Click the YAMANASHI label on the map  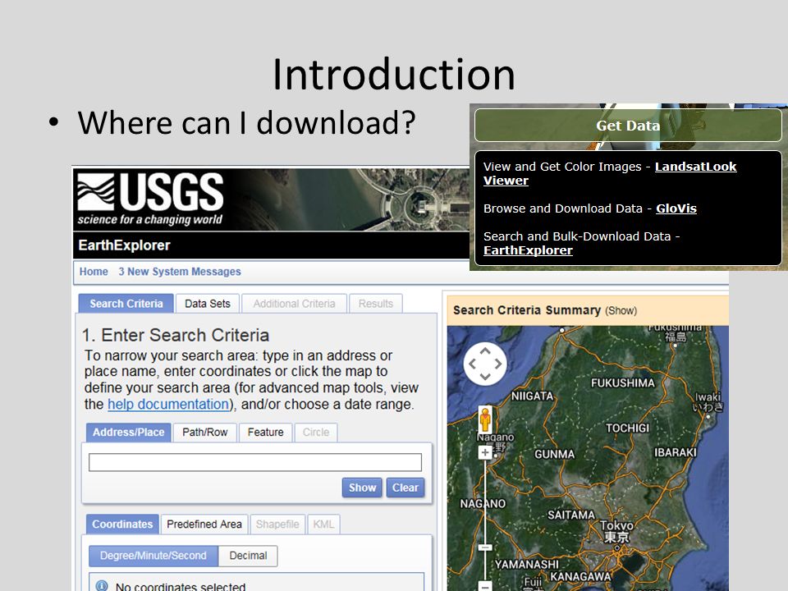527,565
